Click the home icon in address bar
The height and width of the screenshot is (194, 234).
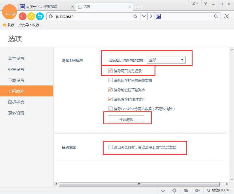[x=51, y=16]
